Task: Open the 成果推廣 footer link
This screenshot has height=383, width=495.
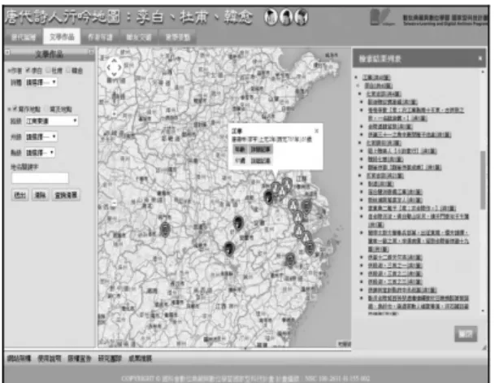Action: click(140, 359)
